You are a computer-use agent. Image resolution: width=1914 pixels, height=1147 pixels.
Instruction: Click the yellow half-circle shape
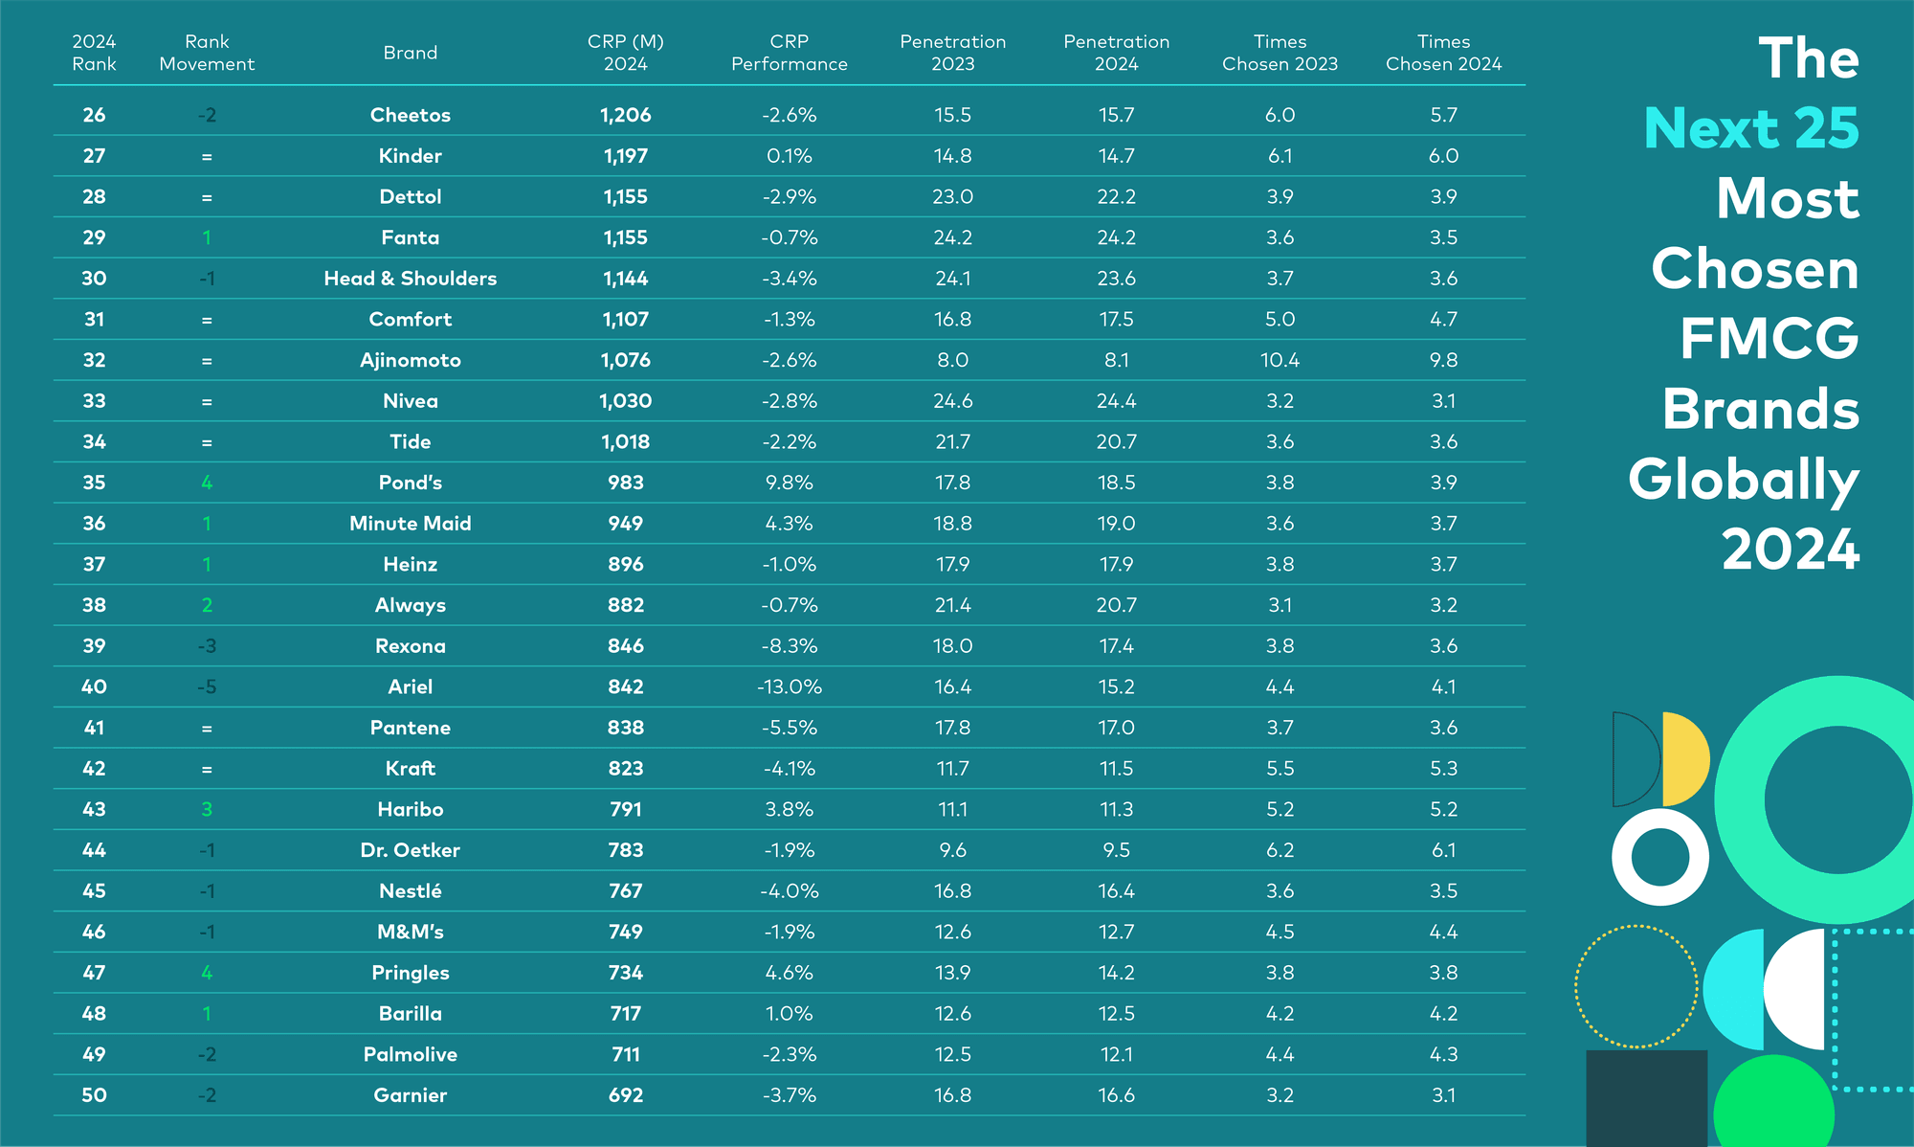[x=1685, y=759]
